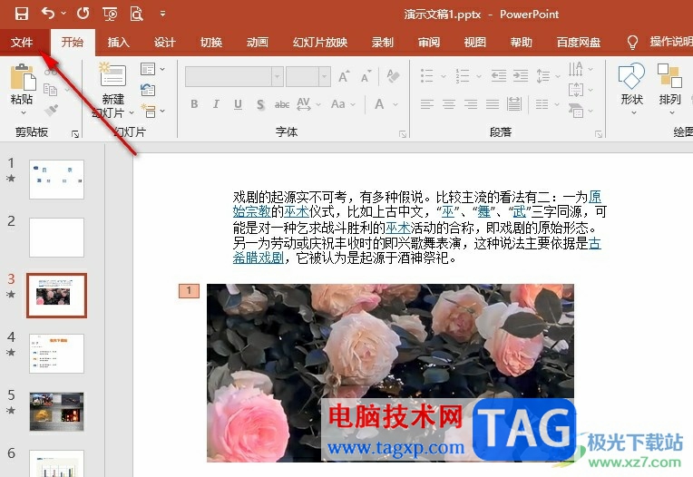
Task: Open the Aa change case menu
Action: pyautogui.click(x=343, y=104)
